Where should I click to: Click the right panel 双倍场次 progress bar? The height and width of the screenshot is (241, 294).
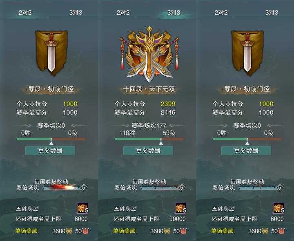click(261, 188)
